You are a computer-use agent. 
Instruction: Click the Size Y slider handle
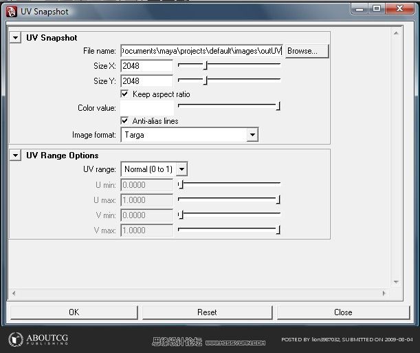coord(205,80)
